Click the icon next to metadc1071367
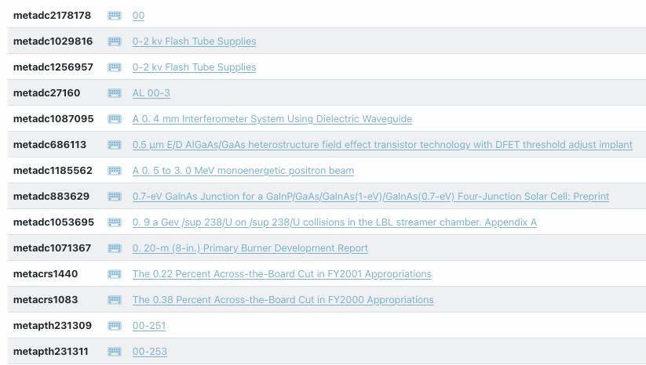Viewport: 646px width, 365px height. 115,248
